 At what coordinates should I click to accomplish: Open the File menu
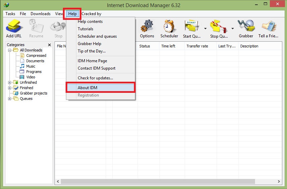(23, 14)
